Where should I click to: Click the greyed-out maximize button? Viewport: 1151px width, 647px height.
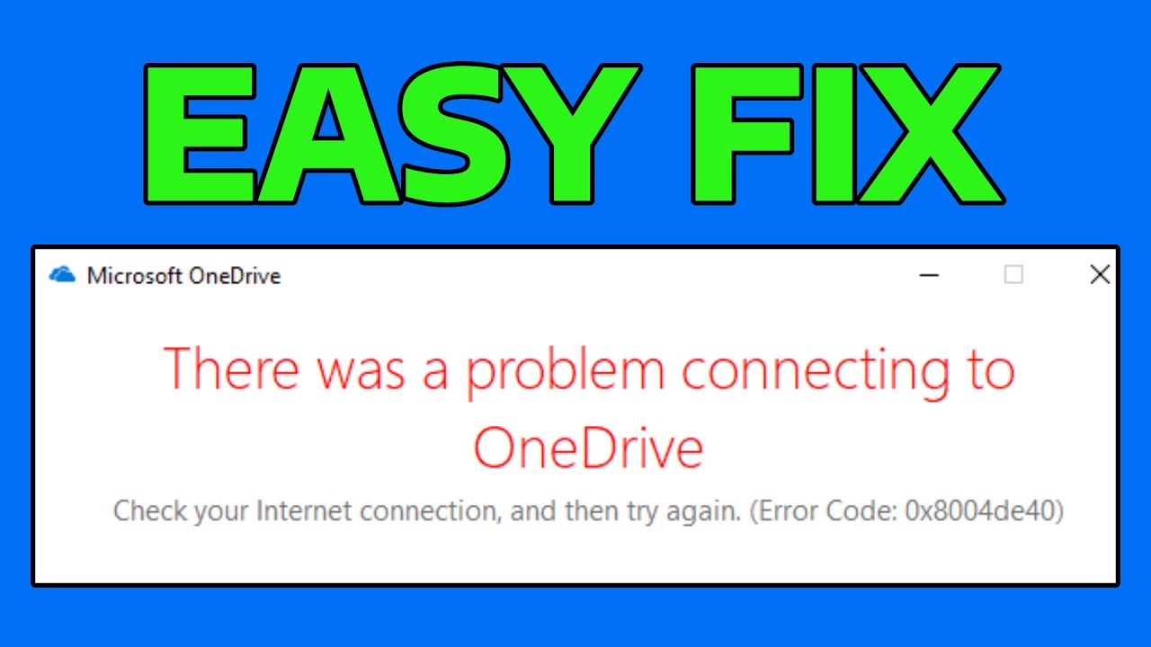coord(1013,275)
